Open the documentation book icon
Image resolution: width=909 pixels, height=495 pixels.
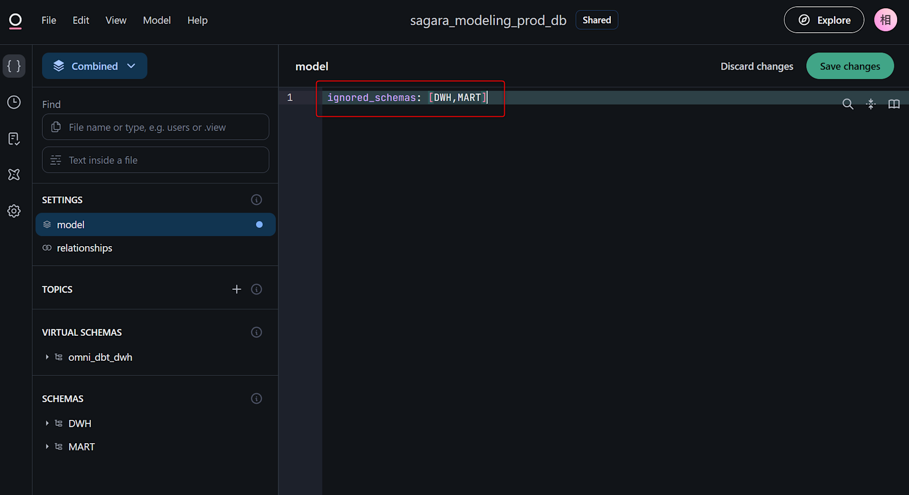tap(894, 104)
